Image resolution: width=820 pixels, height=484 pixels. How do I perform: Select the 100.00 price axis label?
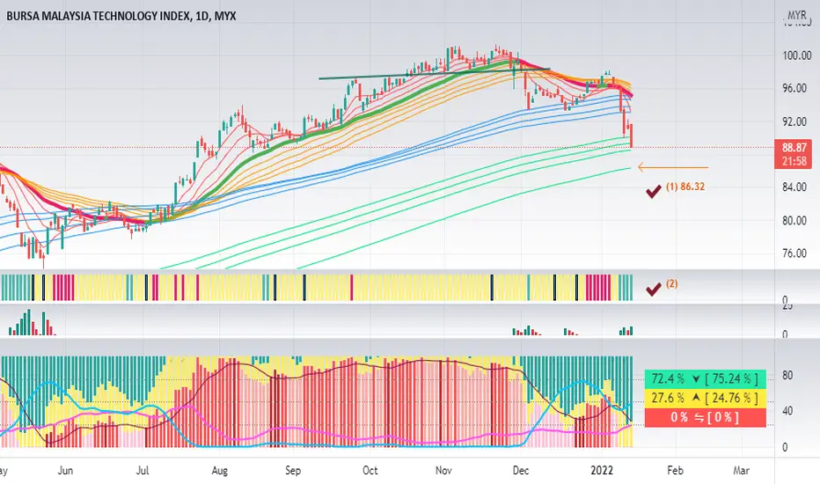tap(796, 55)
